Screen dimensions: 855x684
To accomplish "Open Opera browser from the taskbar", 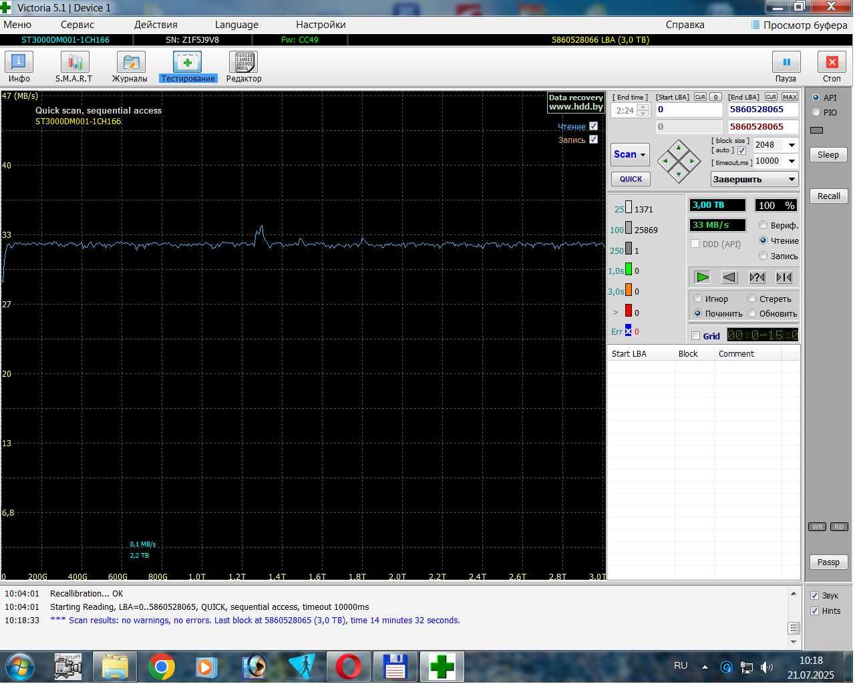I will (348, 667).
